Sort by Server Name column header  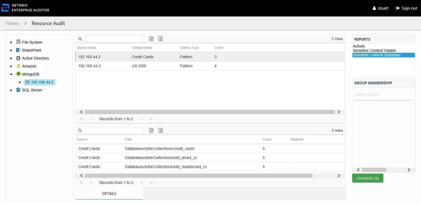point(86,48)
